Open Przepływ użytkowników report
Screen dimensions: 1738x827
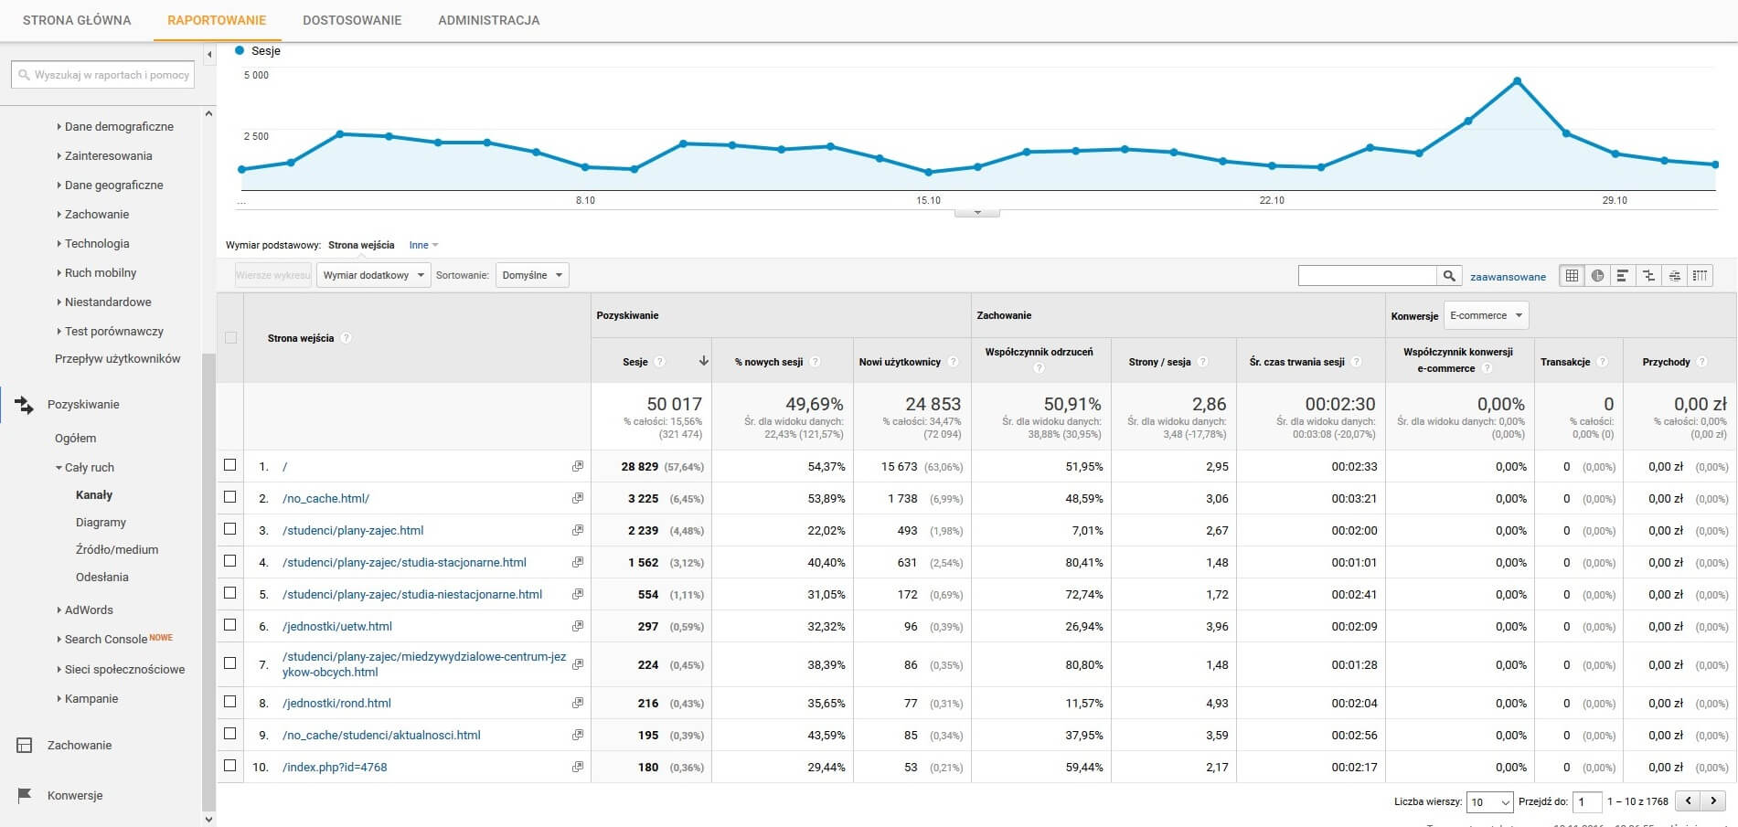(x=118, y=358)
